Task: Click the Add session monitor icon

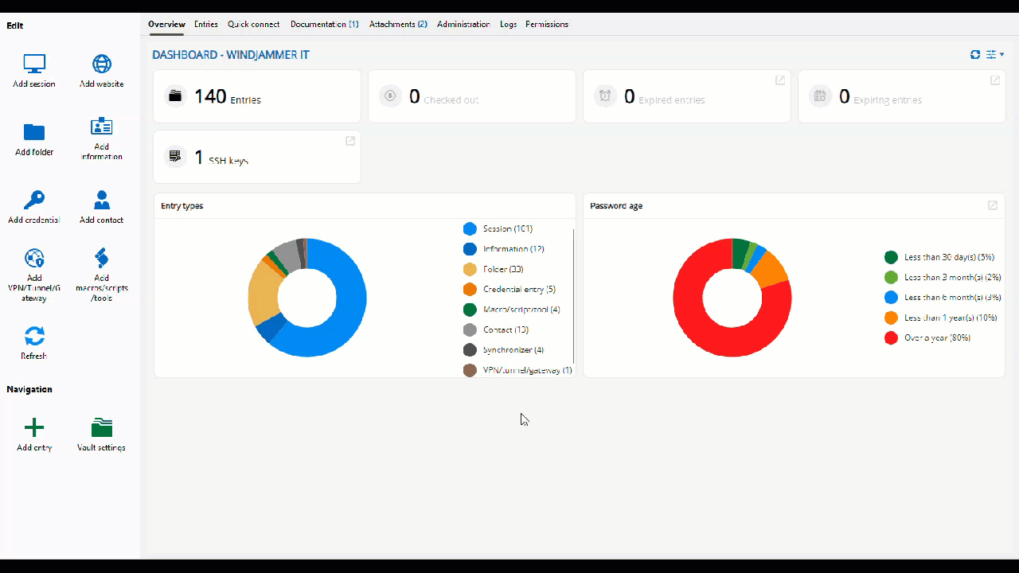Action: pos(34,64)
